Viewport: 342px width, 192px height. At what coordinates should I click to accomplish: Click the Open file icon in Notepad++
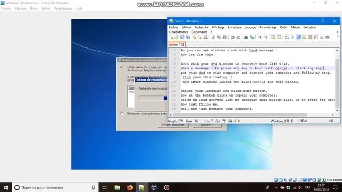tap(176, 38)
